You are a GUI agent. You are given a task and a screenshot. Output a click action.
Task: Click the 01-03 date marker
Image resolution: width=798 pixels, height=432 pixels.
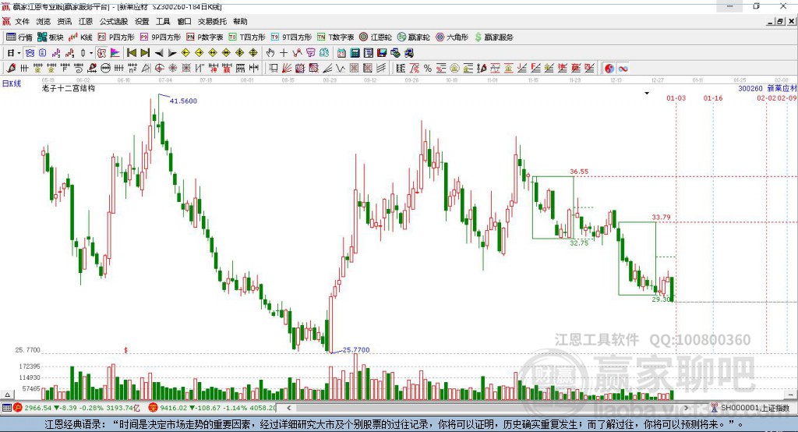pyautogui.click(x=676, y=97)
